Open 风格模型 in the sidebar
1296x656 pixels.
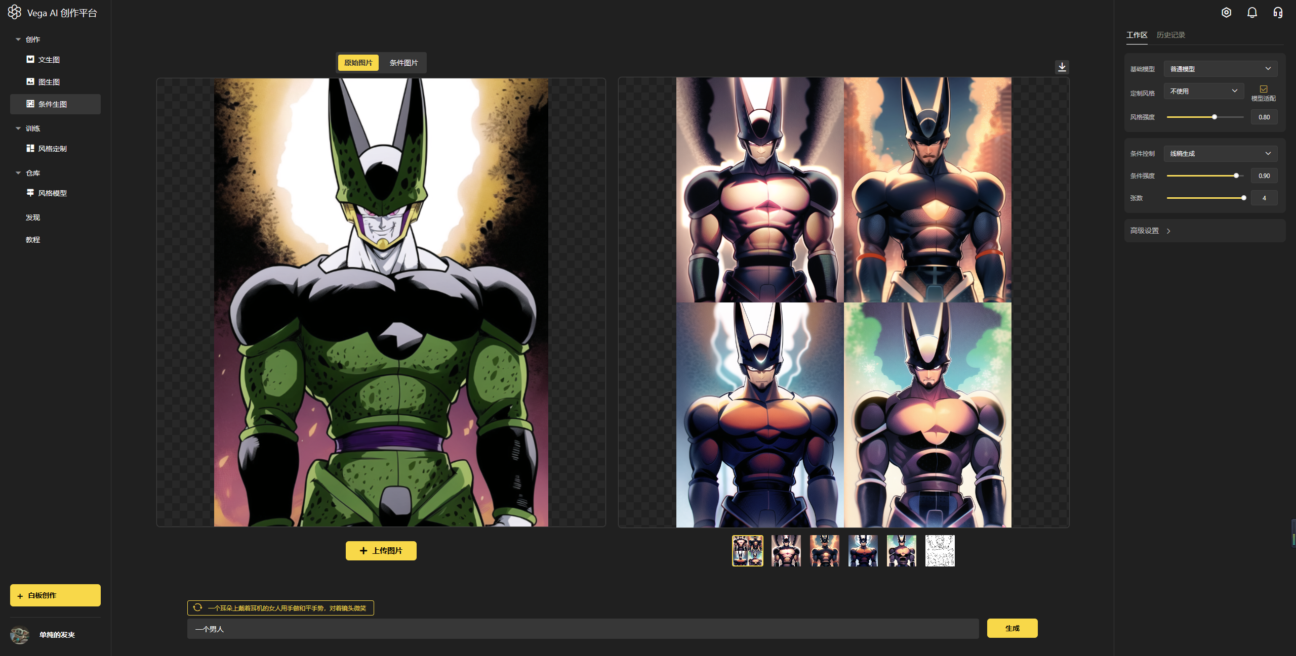[x=52, y=193]
